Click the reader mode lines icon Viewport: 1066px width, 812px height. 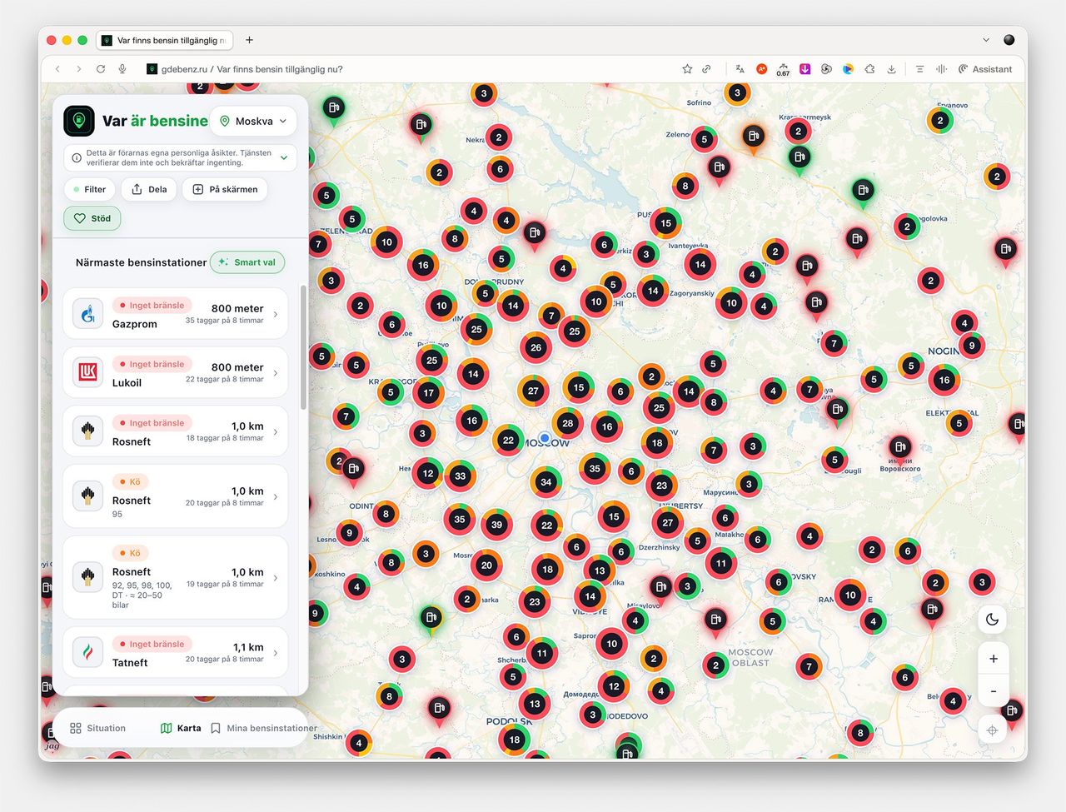coord(919,69)
